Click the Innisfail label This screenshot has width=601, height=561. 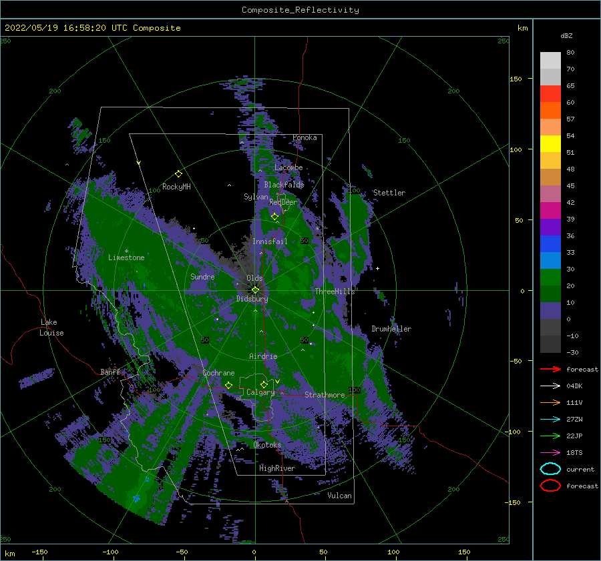coord(270,241)
